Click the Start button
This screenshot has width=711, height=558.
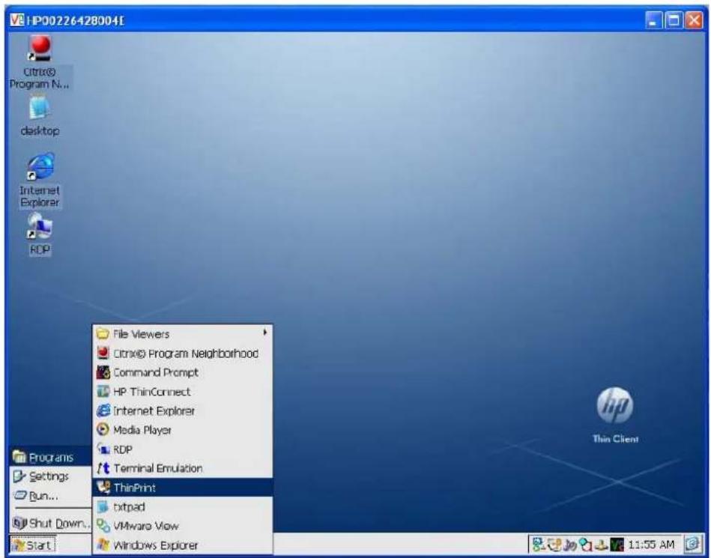point(32,545)
